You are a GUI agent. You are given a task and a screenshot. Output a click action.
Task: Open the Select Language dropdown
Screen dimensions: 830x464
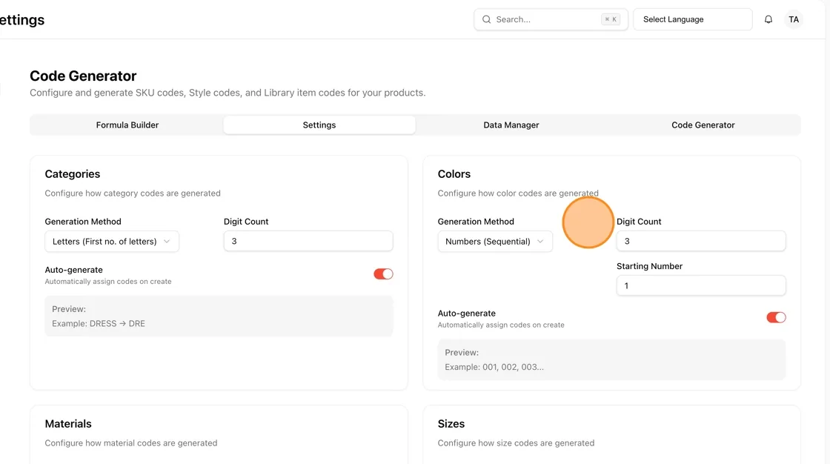(692, 19)
